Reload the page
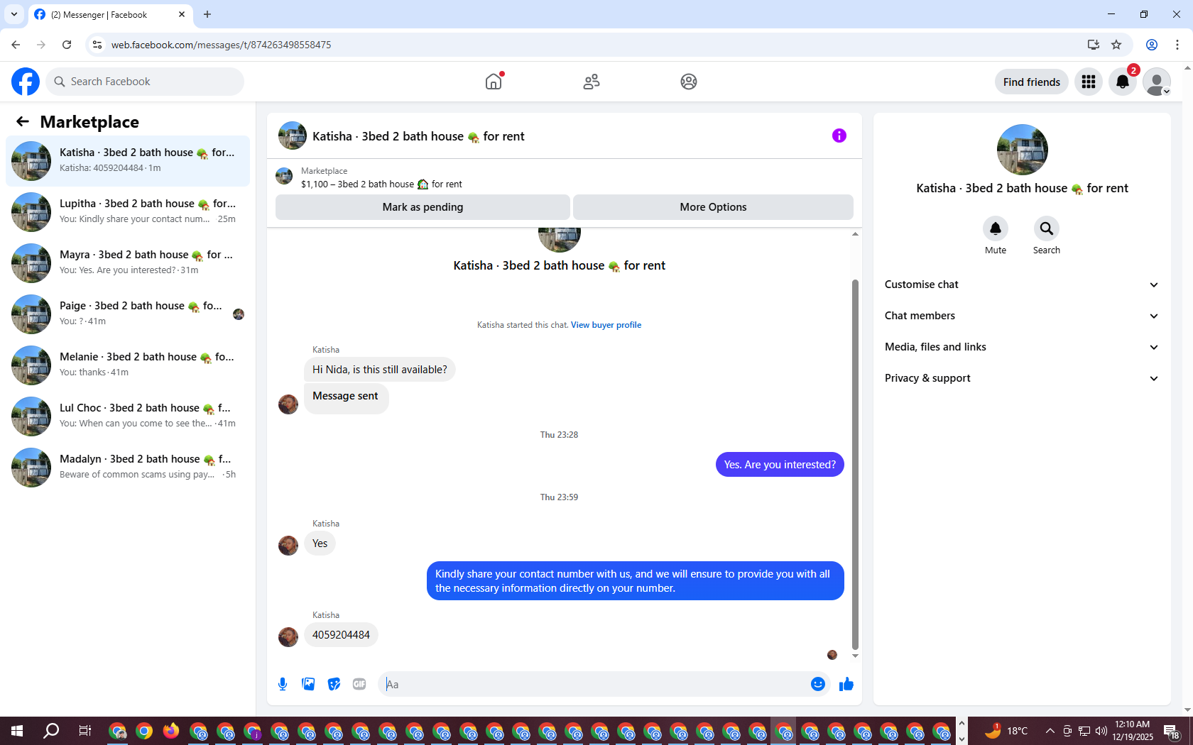 [67, 45]
